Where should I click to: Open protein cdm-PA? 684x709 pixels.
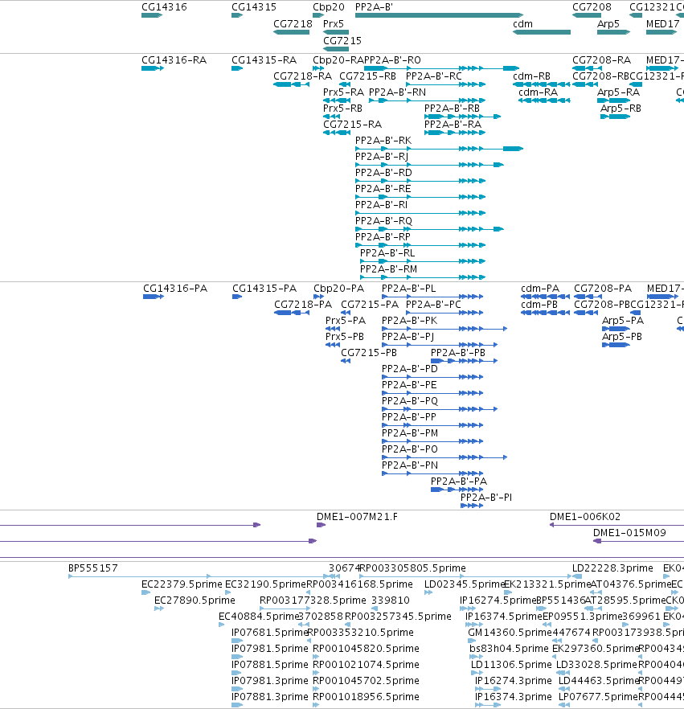pyautogui.click(x=545, y=297)
